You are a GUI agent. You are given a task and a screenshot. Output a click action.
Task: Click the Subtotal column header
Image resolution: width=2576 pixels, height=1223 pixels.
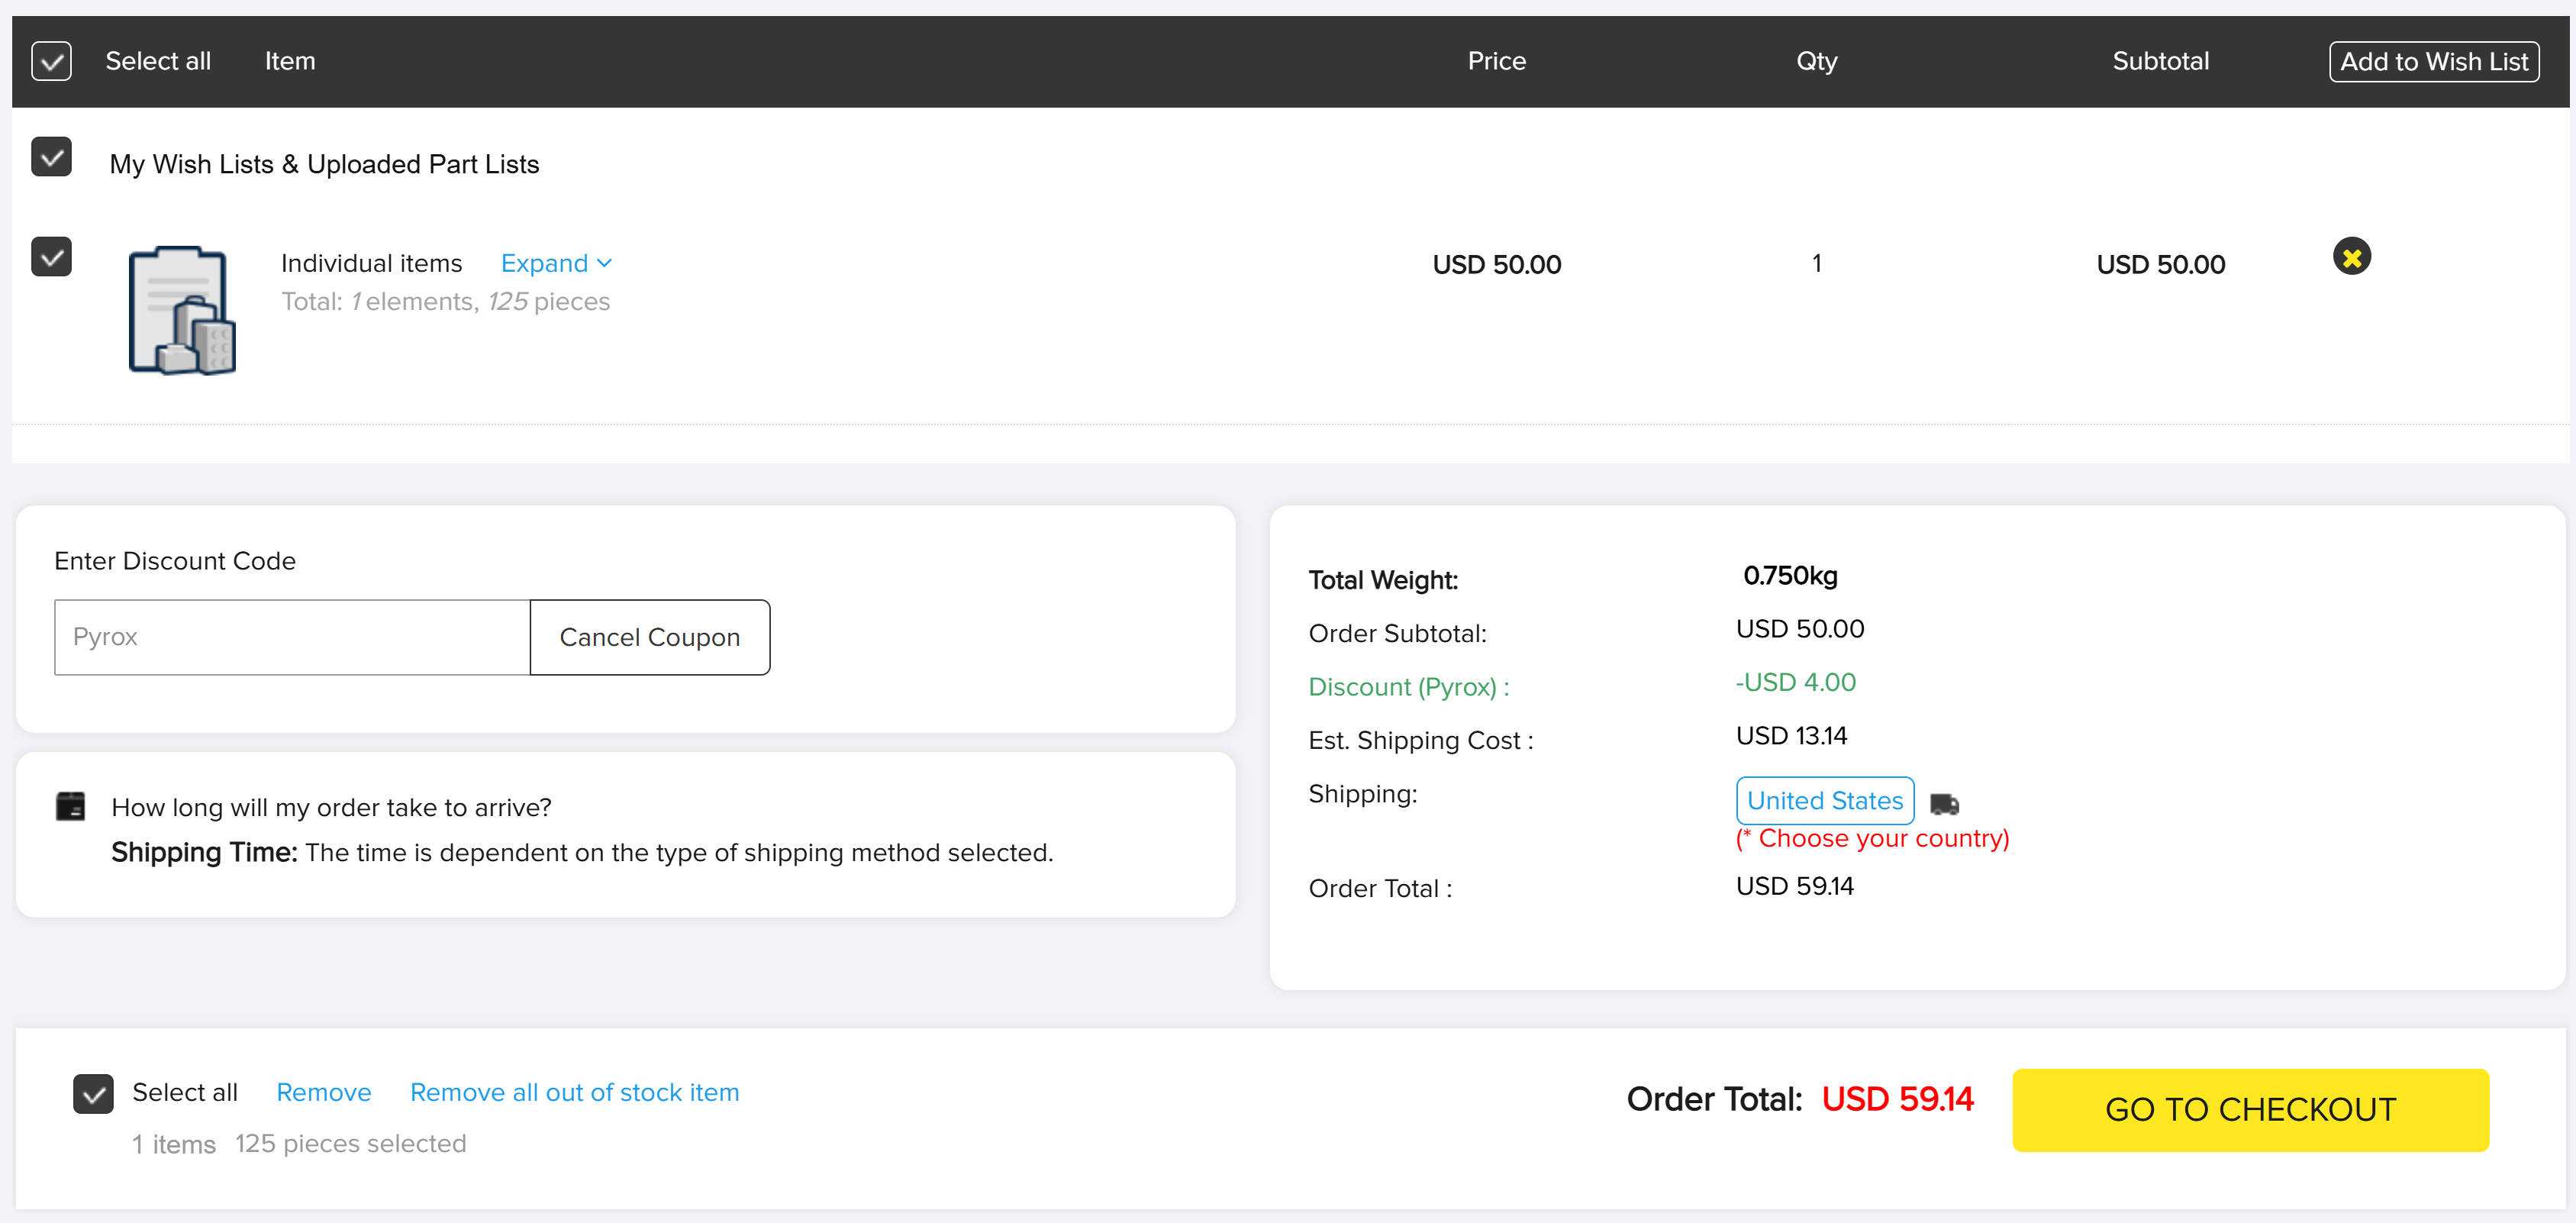pos(2160,61)
